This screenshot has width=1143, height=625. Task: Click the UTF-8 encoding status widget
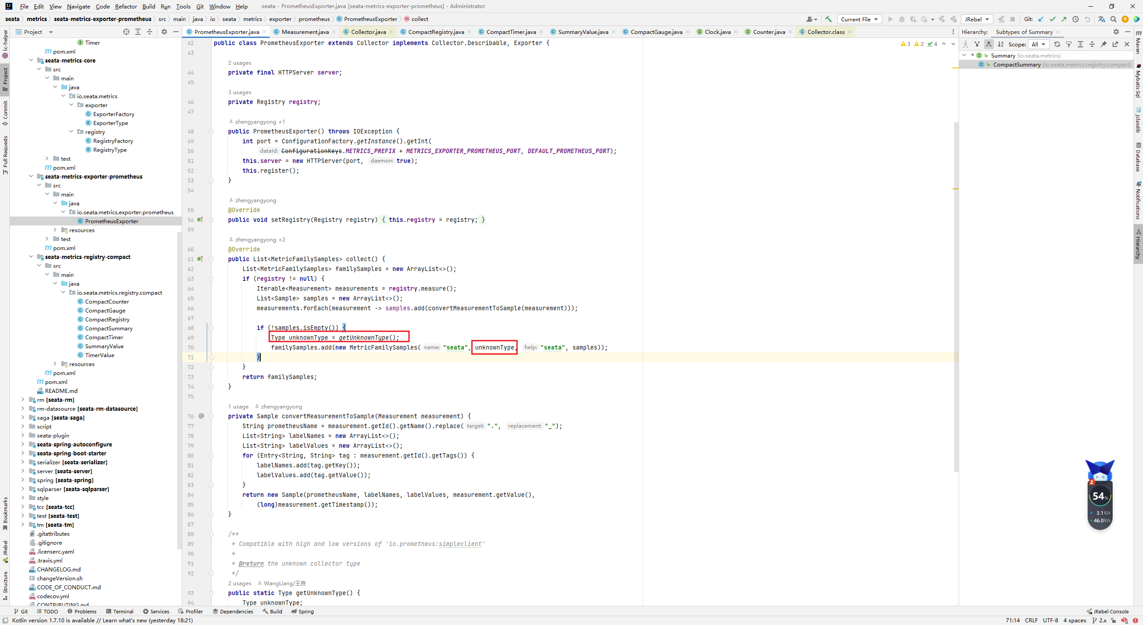point(1050,620)
